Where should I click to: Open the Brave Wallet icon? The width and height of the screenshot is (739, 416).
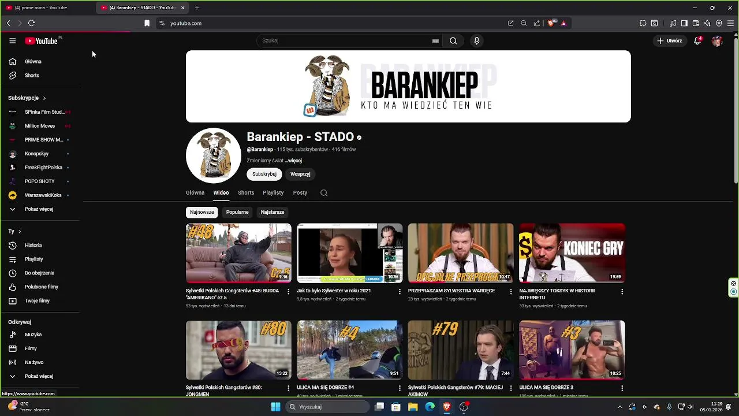[696, 23]
